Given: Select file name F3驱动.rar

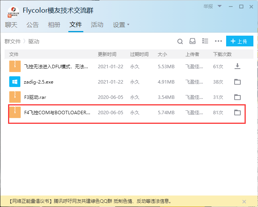Looking at the screenshot, I should point(35,97).
